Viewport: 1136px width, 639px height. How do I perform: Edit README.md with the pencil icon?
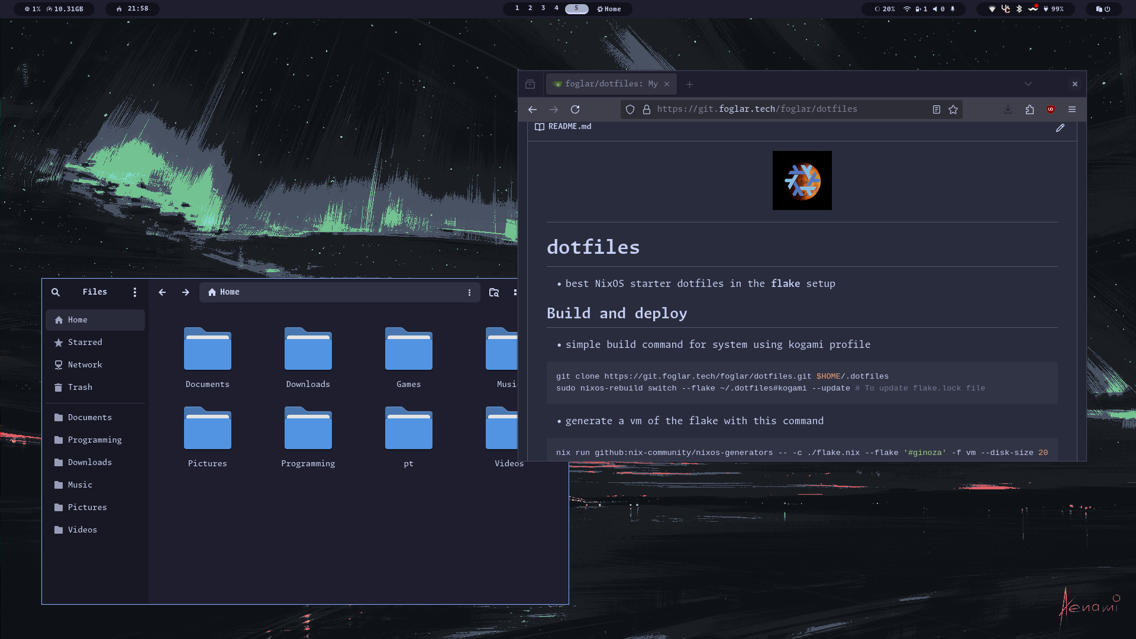(x=1060, y=128)
